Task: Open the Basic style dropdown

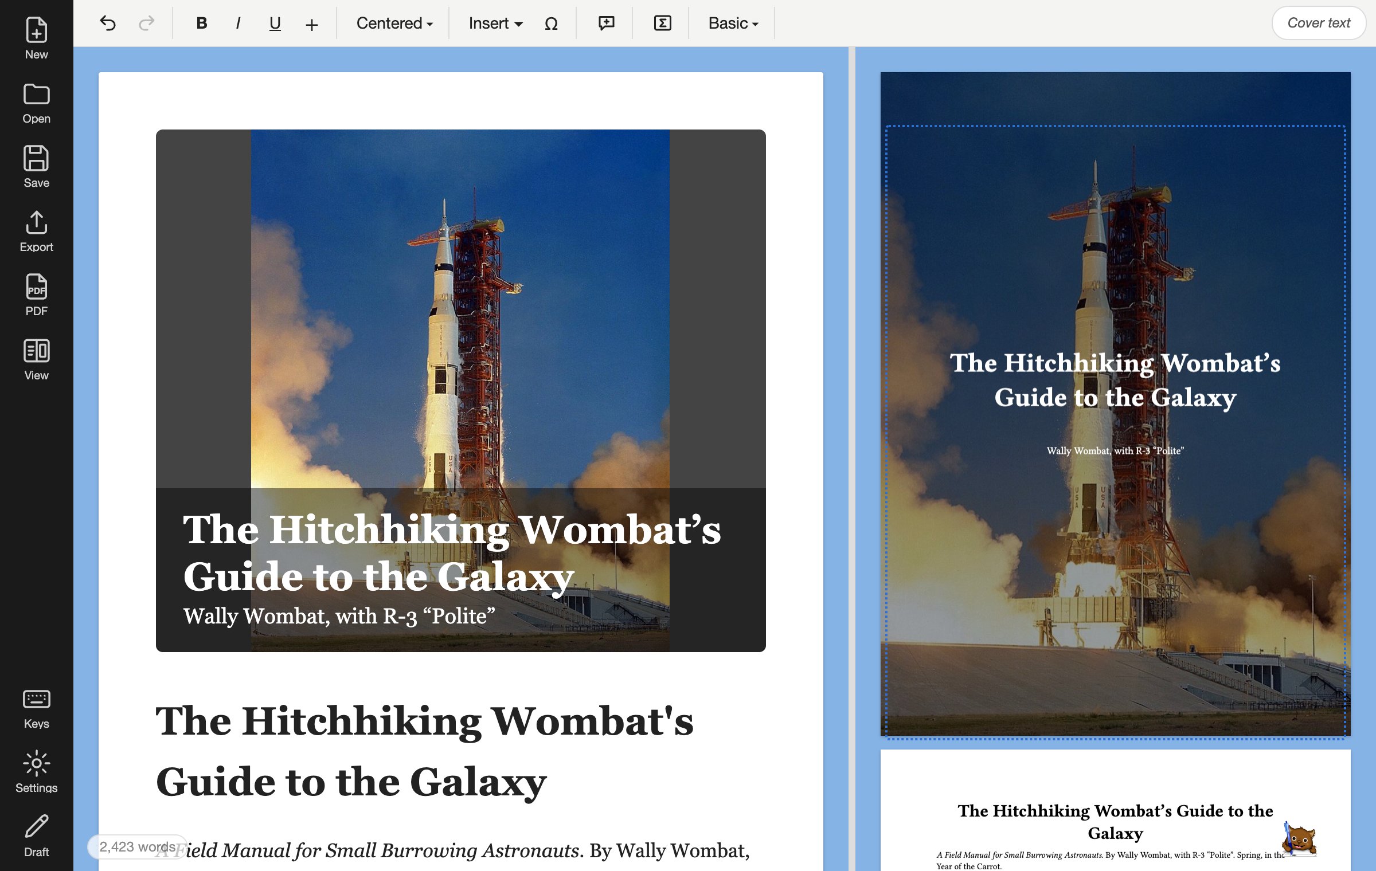Action: [733, 23]
